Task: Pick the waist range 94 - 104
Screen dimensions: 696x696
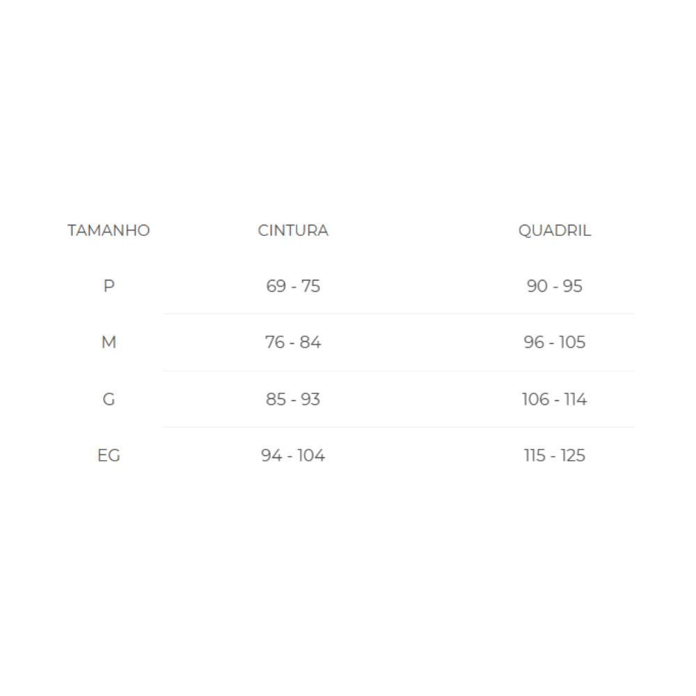Action: pos(293,456)
